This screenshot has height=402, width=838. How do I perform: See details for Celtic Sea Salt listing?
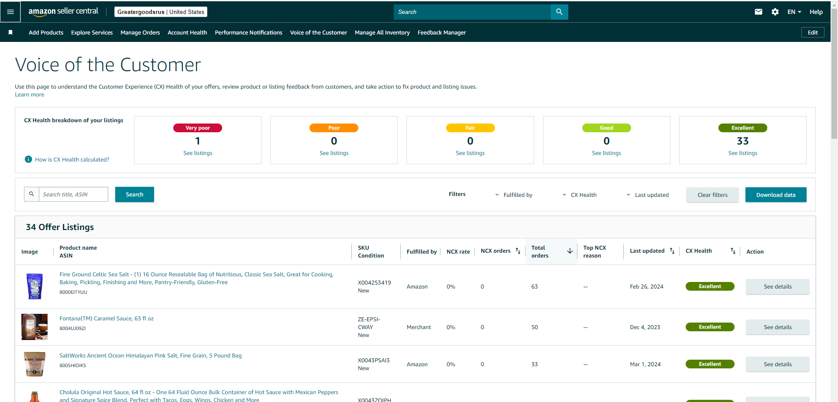777,286
